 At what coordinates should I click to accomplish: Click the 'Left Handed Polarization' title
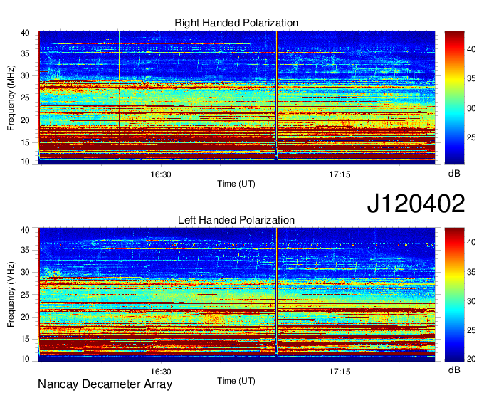click(236, 220)
